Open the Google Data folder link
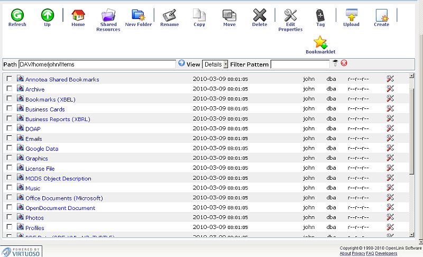The width and height of the screenshot is (423, 257). click(42, 149)
